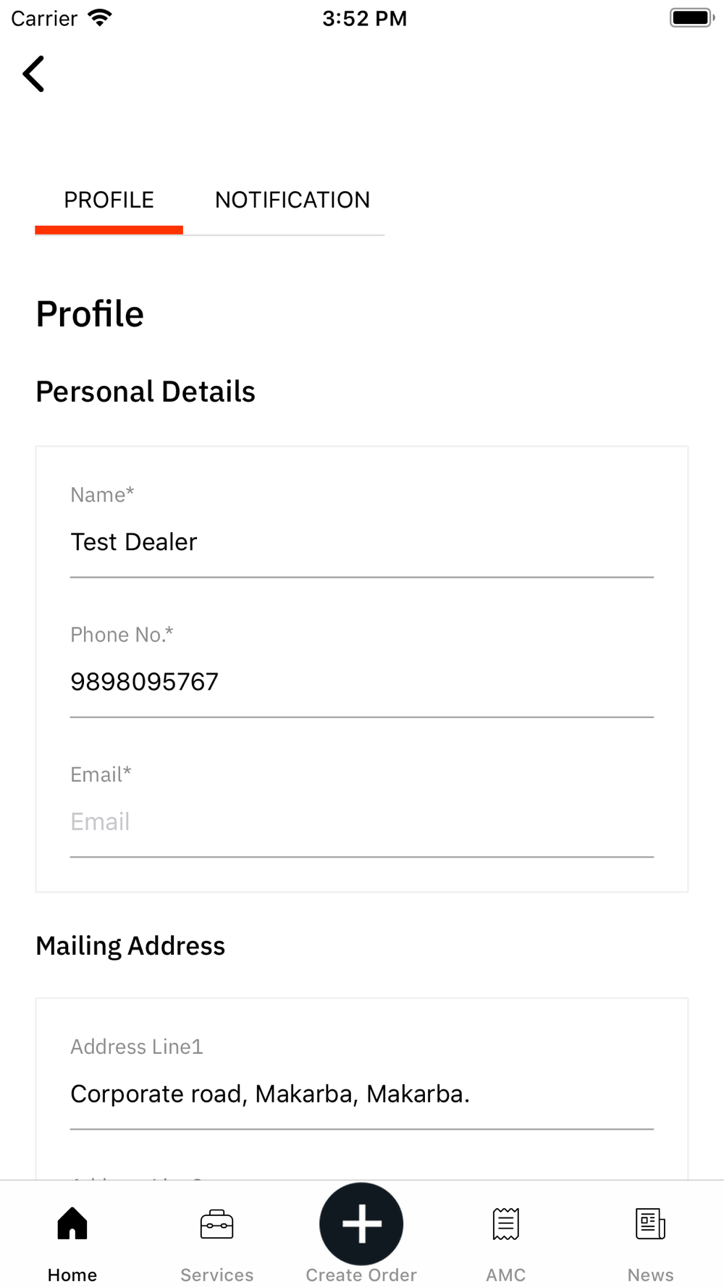Tap the AMC label in bottom bar

[505, 1275]
